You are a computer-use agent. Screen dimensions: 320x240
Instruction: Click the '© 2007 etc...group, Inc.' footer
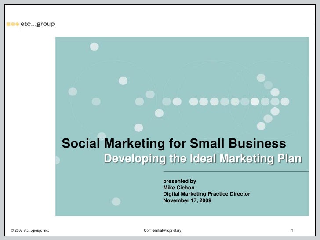pyautogui.click(x=30, y=230)
